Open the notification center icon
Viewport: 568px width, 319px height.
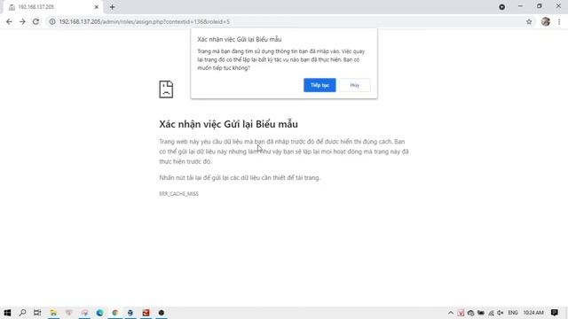click(555, 313)
